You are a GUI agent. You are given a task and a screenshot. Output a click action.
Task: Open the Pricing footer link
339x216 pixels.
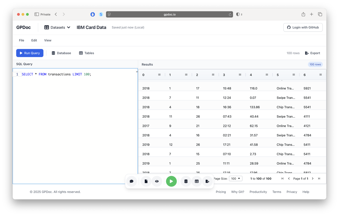click(x=221, y=192)
